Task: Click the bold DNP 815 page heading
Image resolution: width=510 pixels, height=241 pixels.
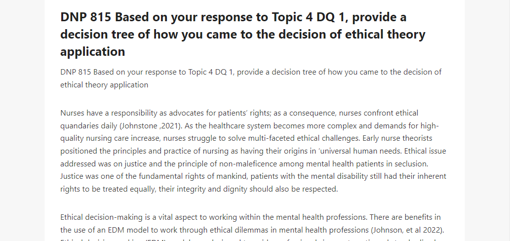Action: pos(242,34)
